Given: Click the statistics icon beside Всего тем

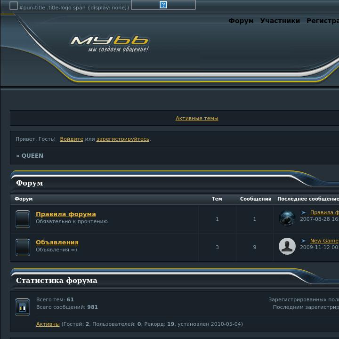Looking at the screenshot, I should point(22,307).
